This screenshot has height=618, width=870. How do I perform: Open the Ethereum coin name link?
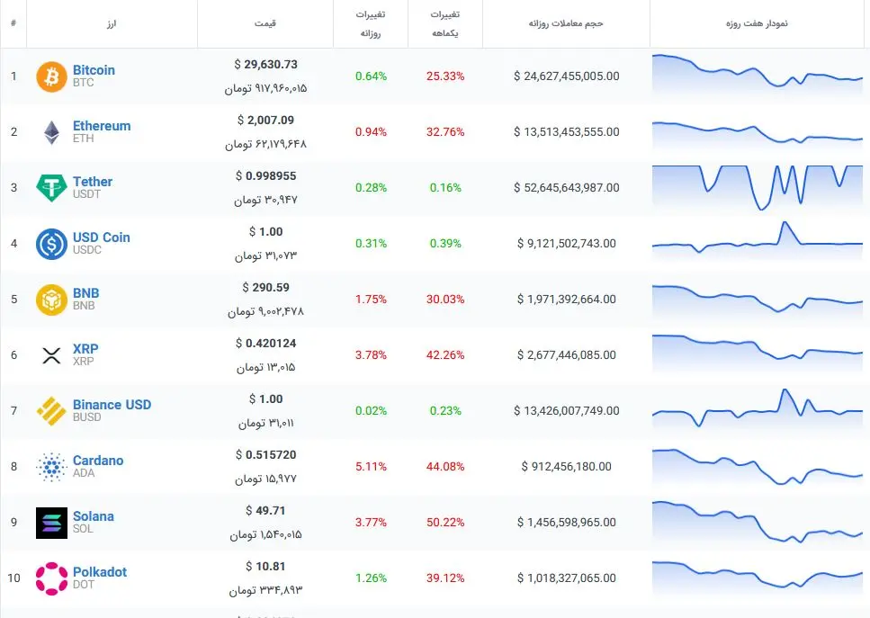click(102, 126)
